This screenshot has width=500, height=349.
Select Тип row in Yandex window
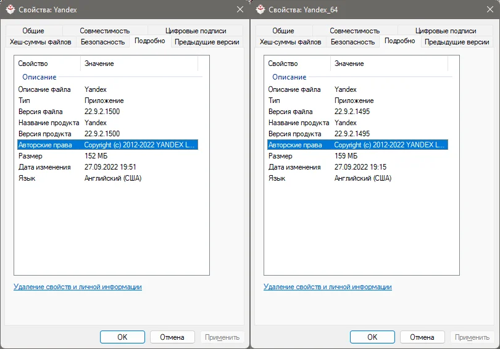pos(108,101)
